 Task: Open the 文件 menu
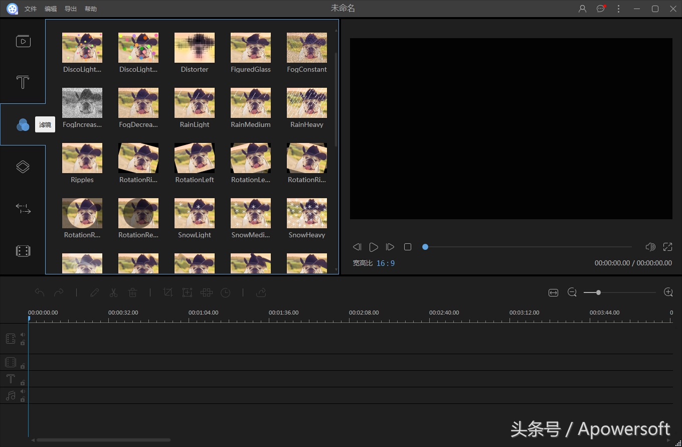click(31, 9)
